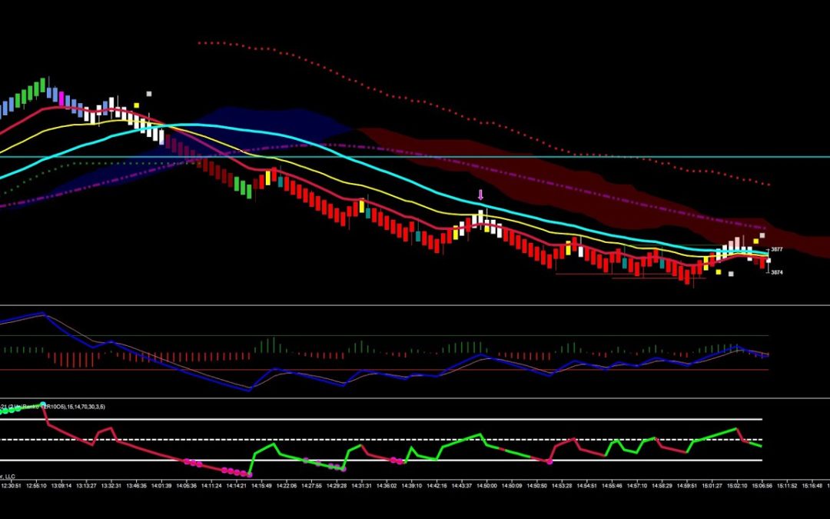The image size is (830, 519).
Task: Click time axis label 14:11:24
Action: point(212,485)
